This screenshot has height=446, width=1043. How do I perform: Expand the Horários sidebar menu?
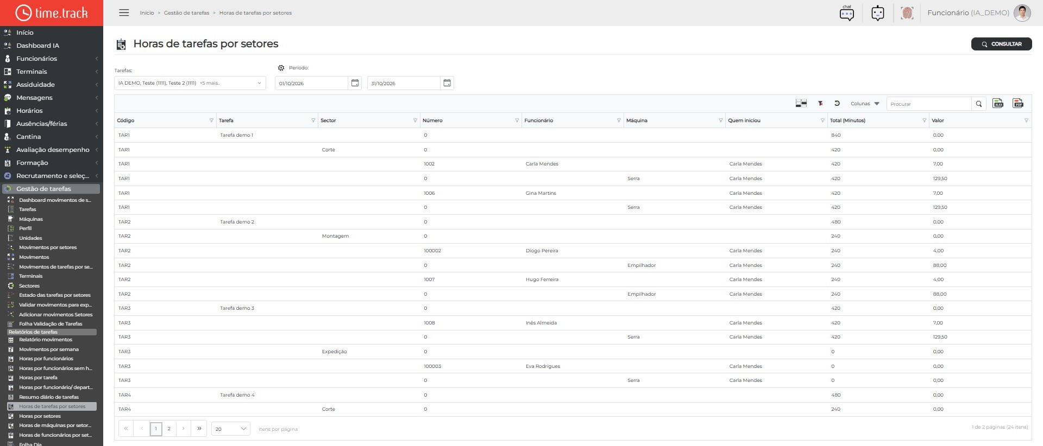tap(52, 111)
